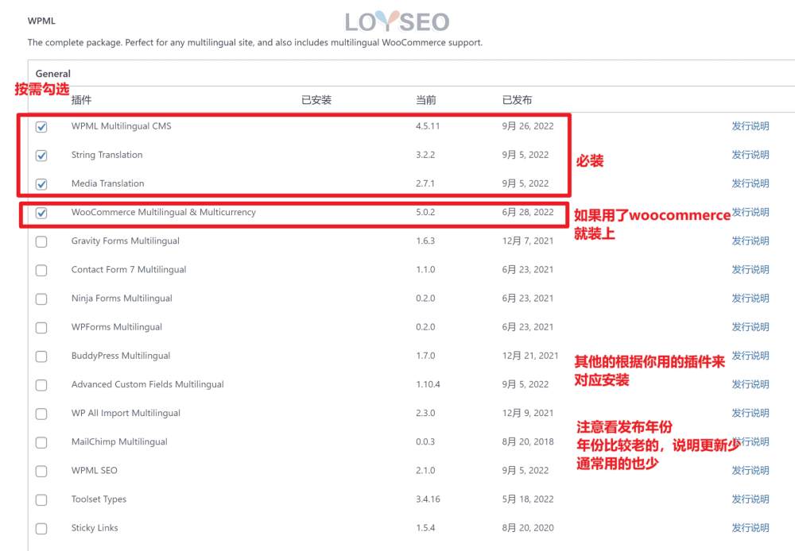Viewport: 795px width, 551px height.
Task: Check the MailChimp Multilingual checkbox
Action: [x=41, y=442]
